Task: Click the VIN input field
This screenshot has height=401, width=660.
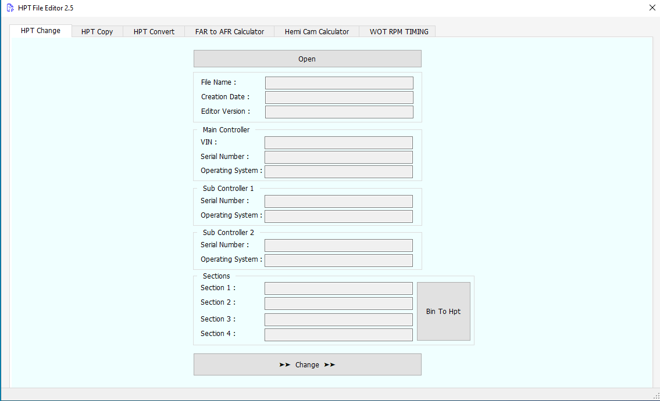Action: click(339, 143)
